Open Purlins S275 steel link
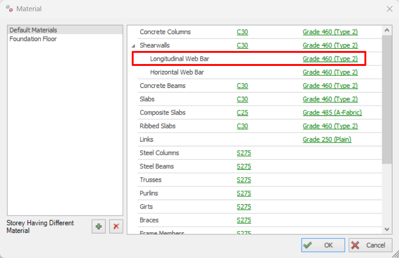399x258 pixels. pyautogui.click(x=244, y=193)
